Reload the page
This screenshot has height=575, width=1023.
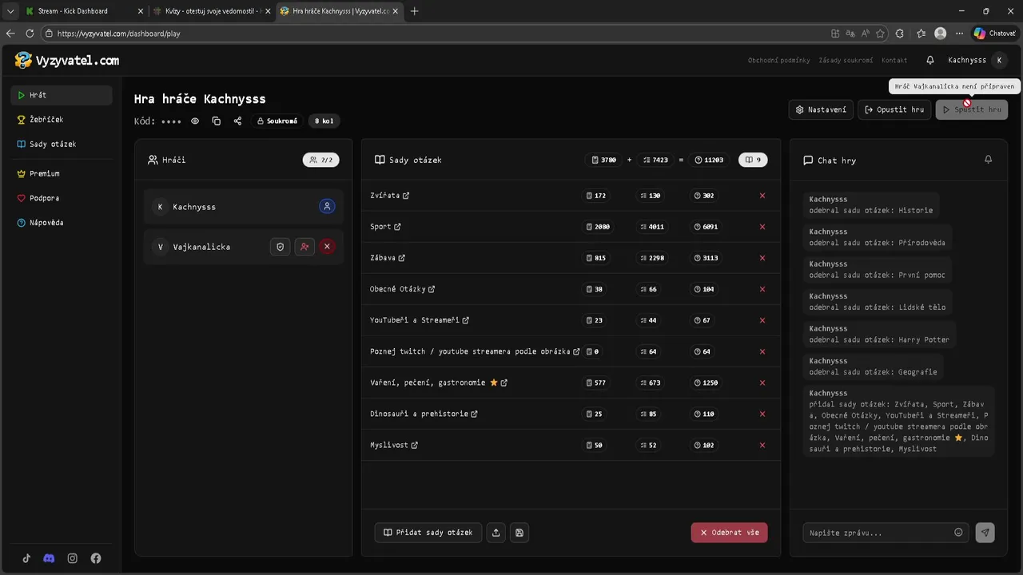point(30,34)
